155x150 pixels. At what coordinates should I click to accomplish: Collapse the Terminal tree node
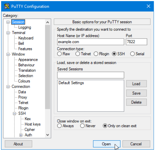[8, 33]
